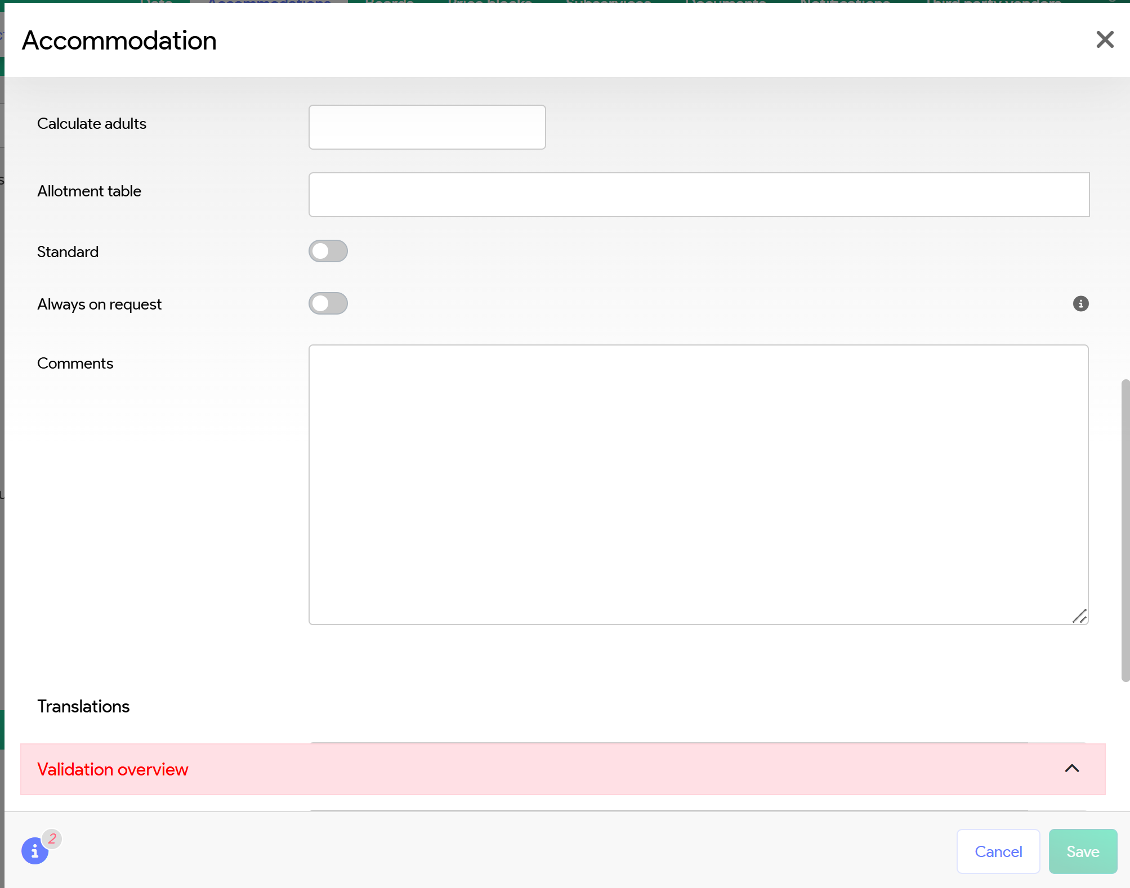Image resolution: width=1130 pixels, height=888 pixels.
Task: Turn on the Always on request switch
Action: (328, 304)
